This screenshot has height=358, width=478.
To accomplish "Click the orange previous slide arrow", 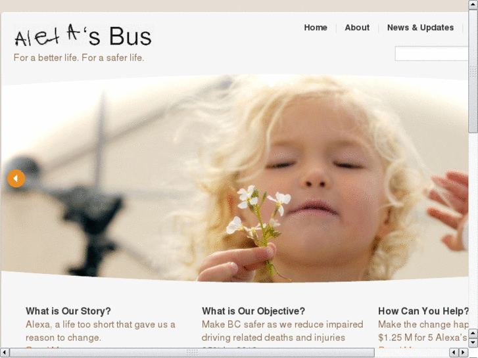I will [16, 178].
